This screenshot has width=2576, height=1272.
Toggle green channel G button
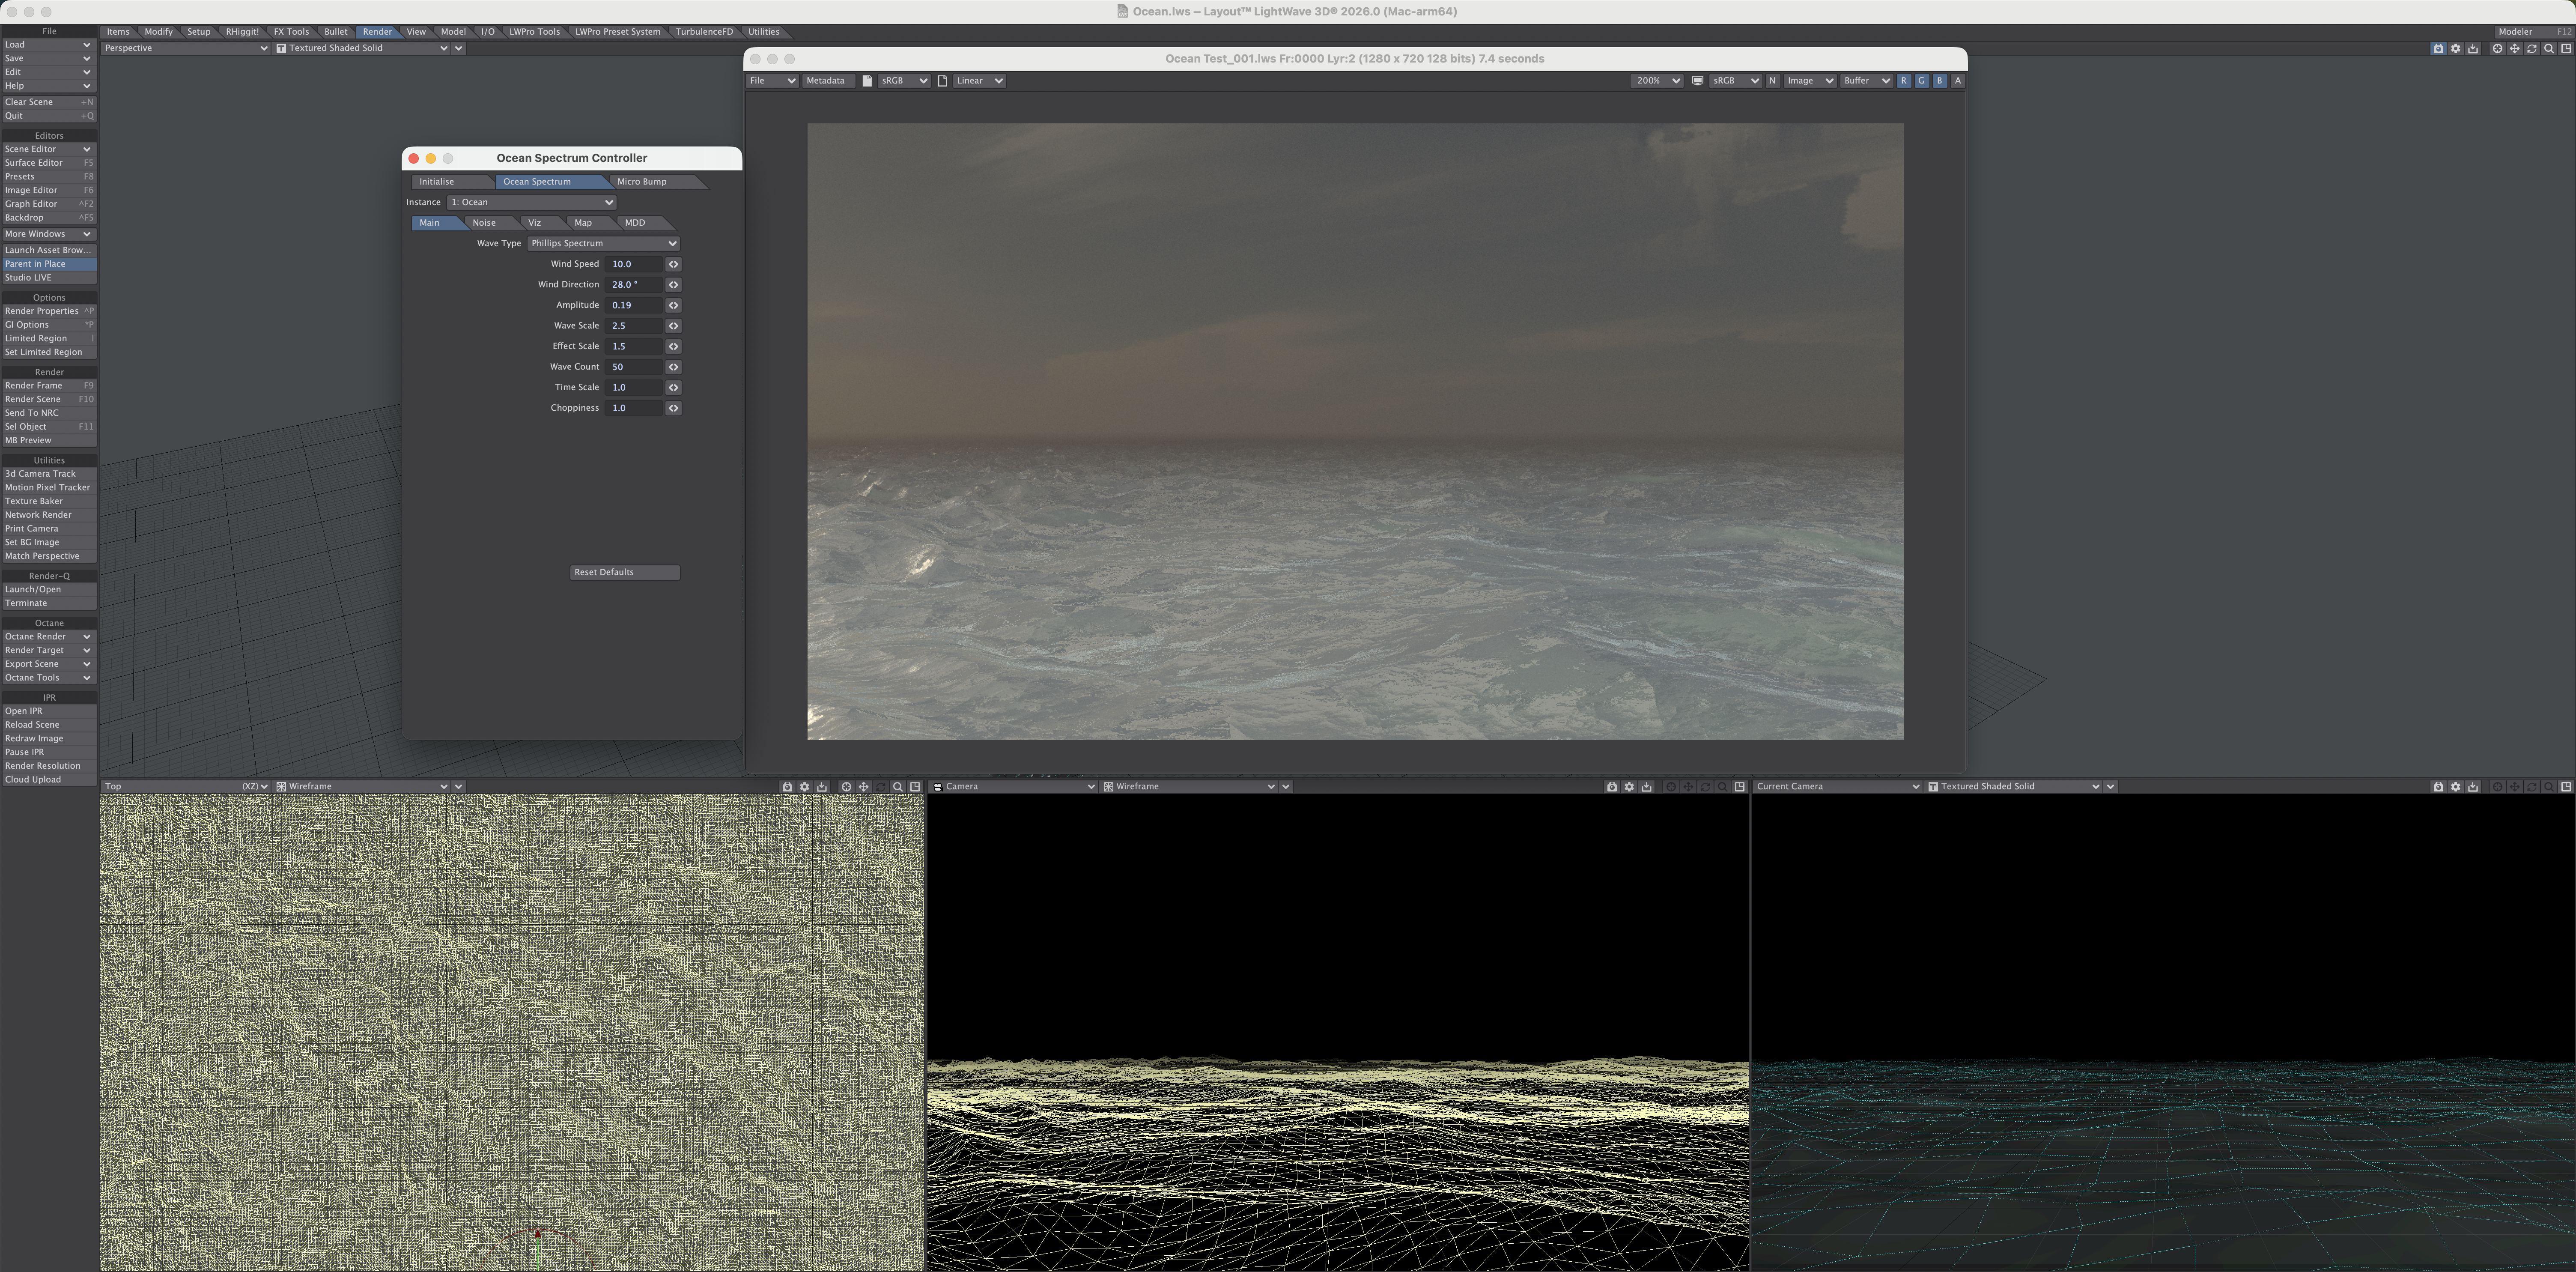[1921, 81]
